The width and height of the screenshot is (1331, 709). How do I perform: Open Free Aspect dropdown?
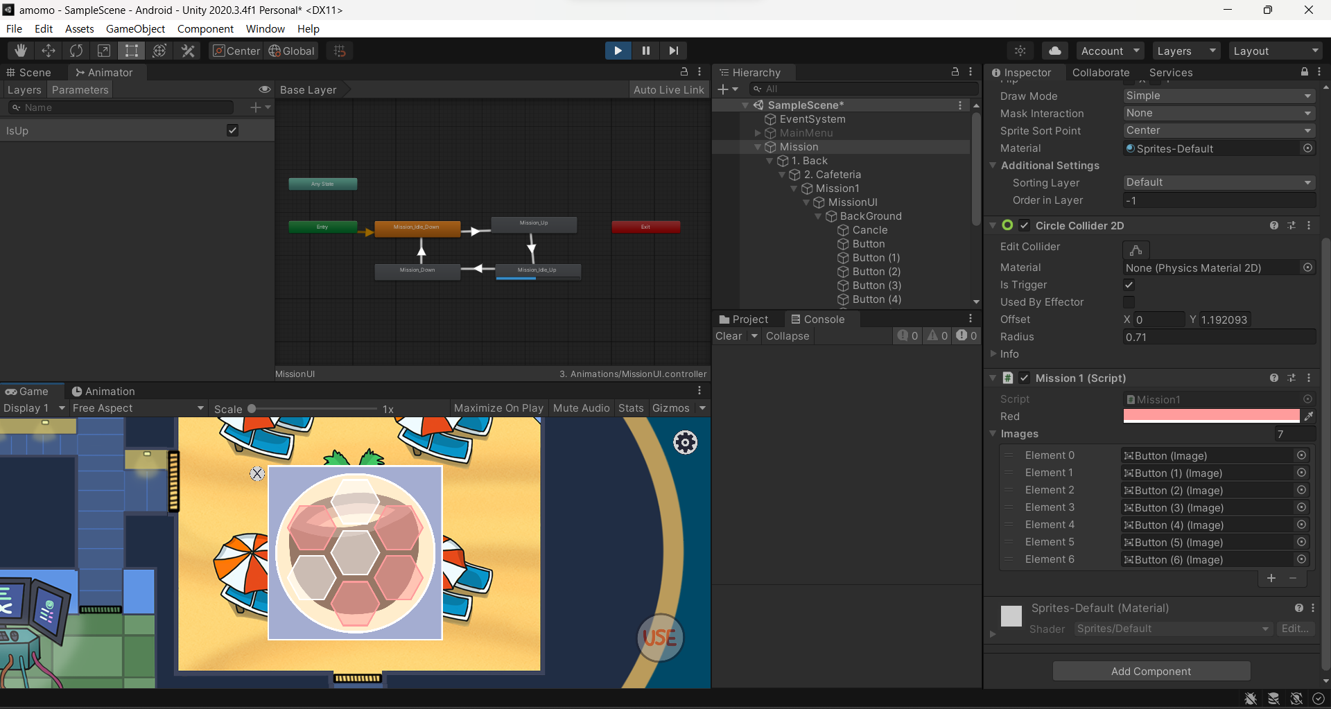pos(138,408)
